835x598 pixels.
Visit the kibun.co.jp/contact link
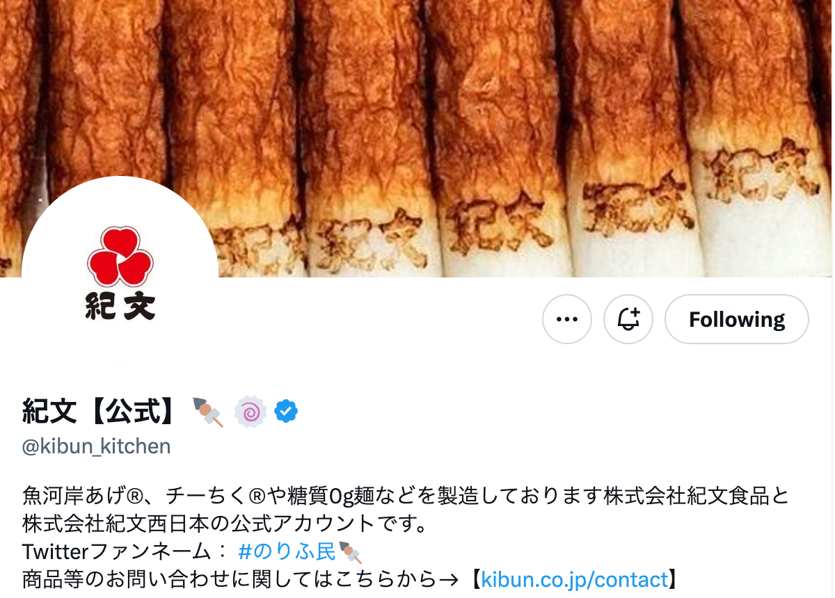click(575, 579)
